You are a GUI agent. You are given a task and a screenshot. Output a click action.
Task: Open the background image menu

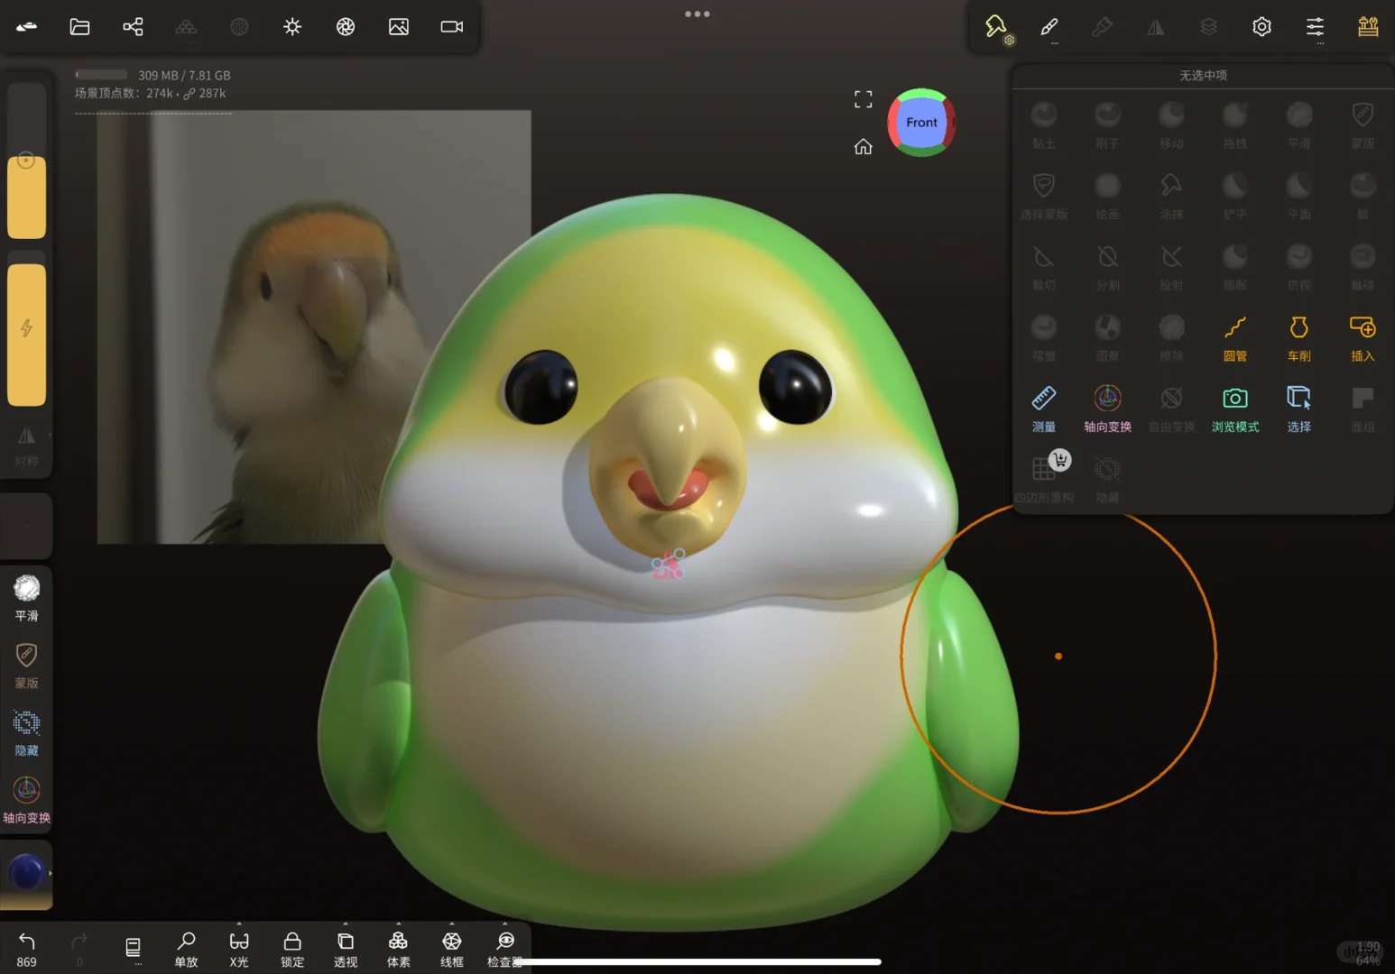[399, 26]
